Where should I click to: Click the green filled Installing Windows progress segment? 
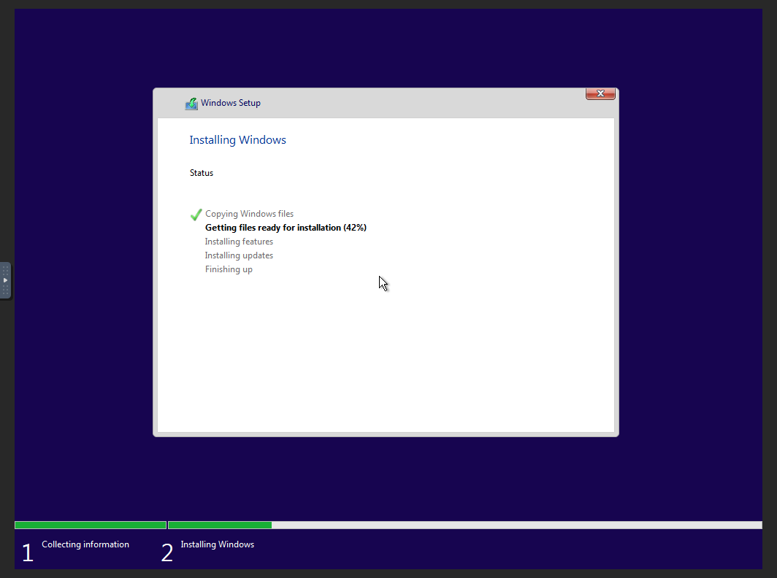tap(220, 525)
